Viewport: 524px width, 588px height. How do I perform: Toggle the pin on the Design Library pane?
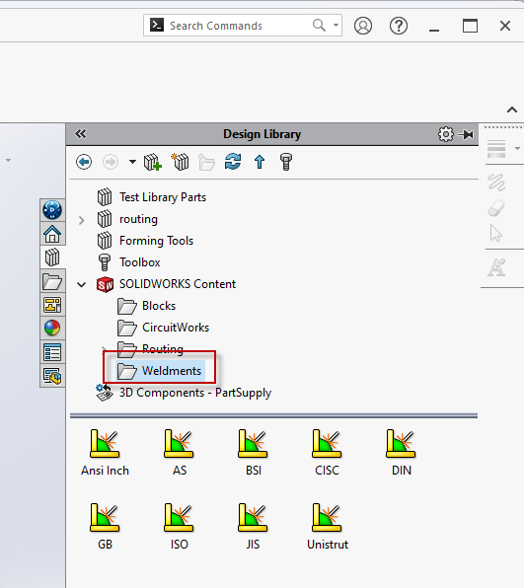(466, 134)
